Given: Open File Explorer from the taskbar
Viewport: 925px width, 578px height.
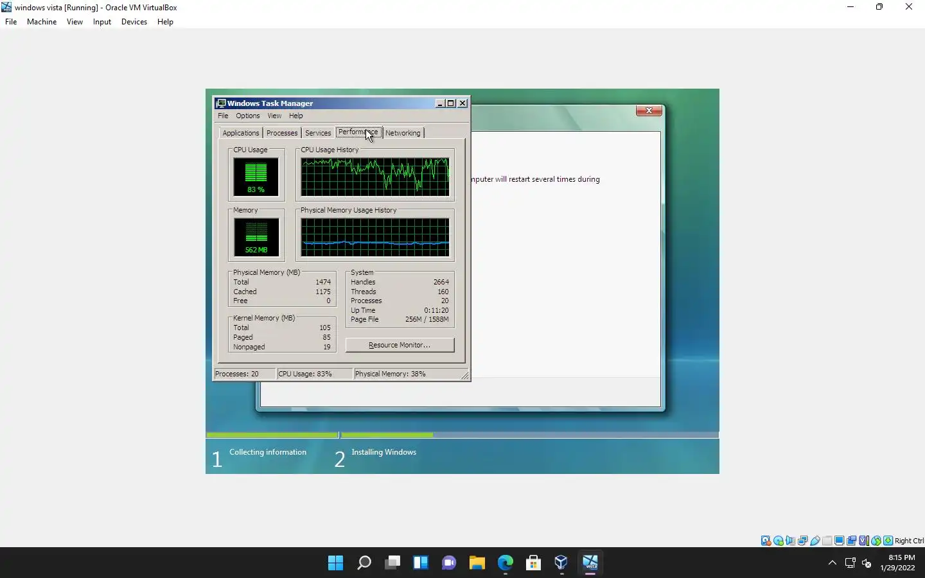Looking at the screenshot, I should click(x=477, y=563).
